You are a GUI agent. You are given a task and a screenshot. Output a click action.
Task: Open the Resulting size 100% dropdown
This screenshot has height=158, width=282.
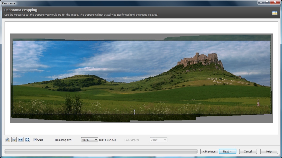89,140
